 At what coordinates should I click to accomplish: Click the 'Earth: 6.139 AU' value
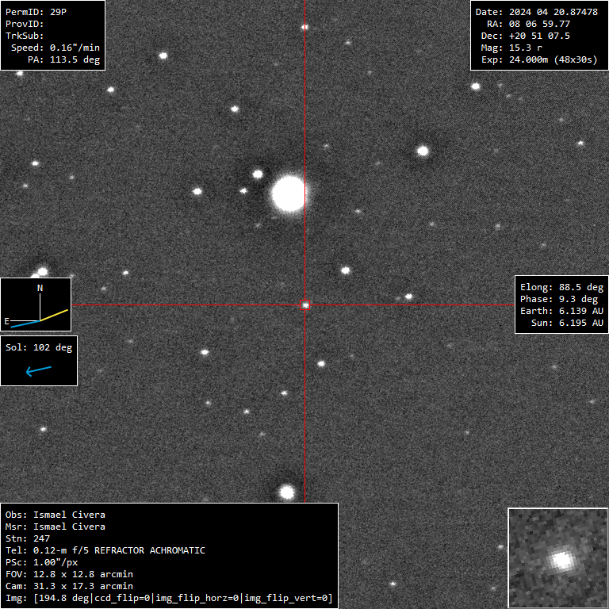coord(561,311)
